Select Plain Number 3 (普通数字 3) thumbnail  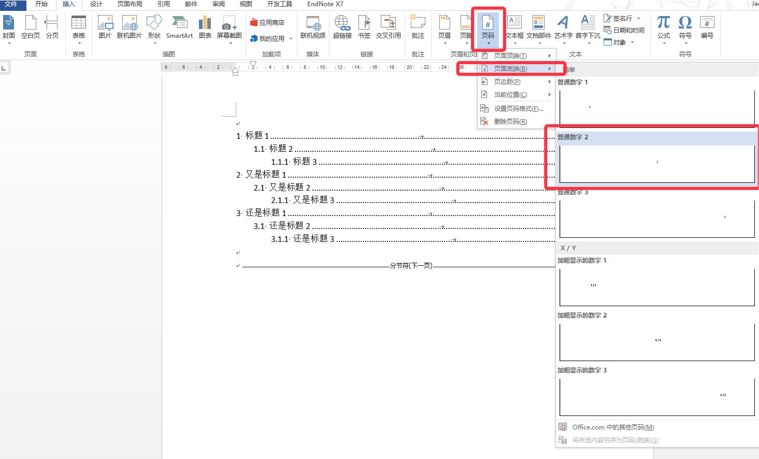pyautogui.click(x=657, y=219)
